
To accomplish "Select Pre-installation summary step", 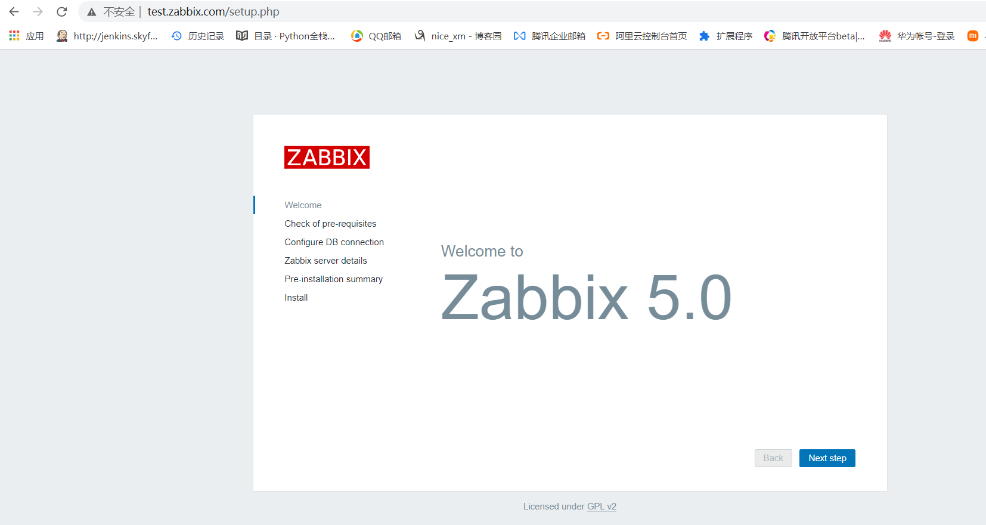I will coord(333,279).
